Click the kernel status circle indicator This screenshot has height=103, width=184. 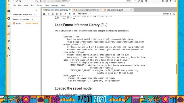(x=174, y=14)
